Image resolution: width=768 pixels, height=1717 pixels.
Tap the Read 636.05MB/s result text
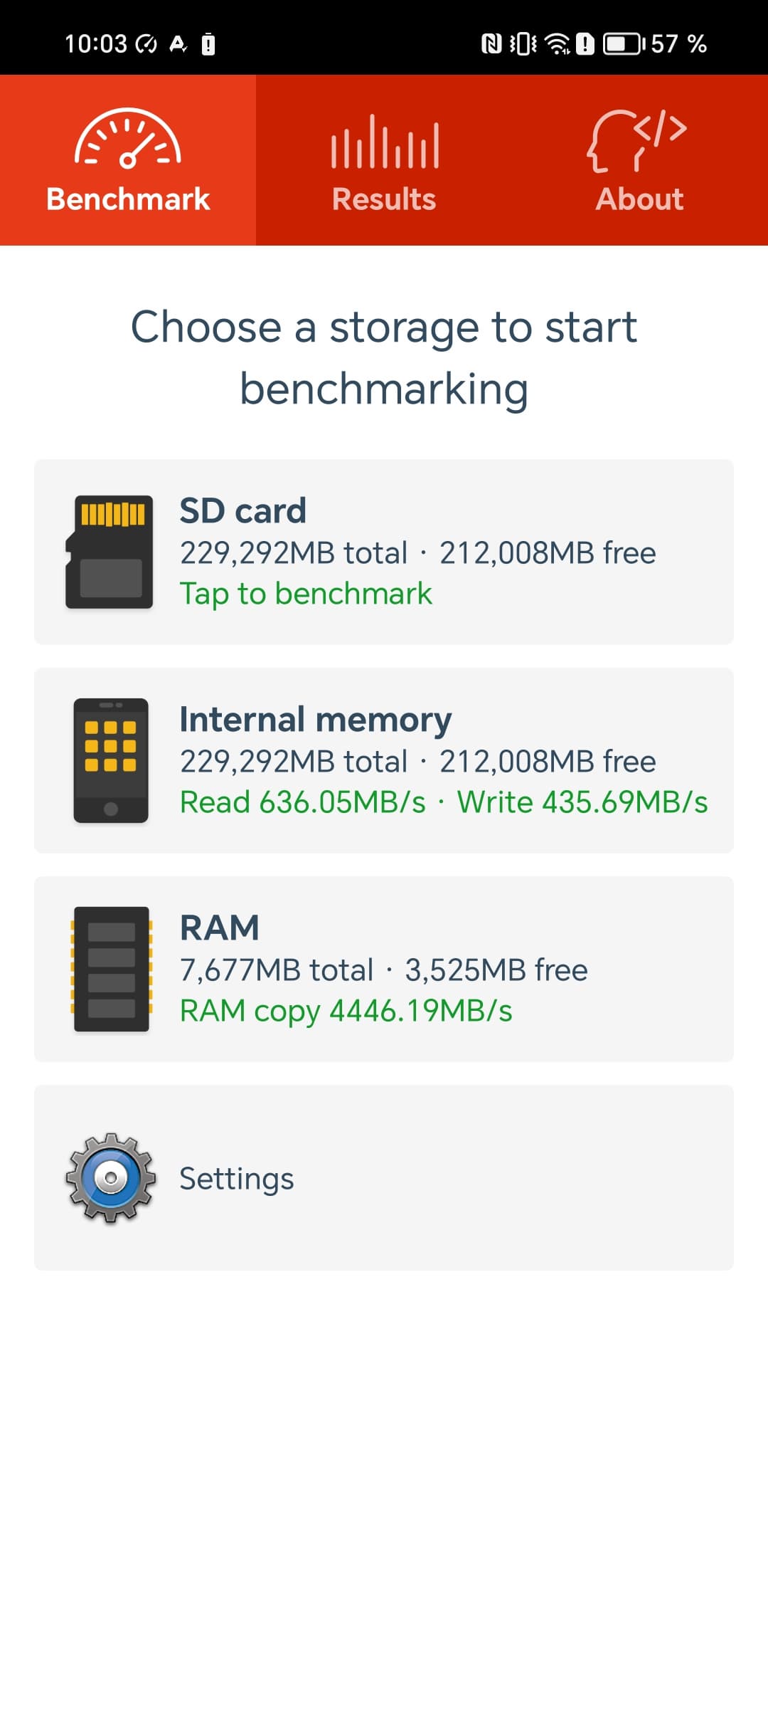pyautogui.click(x=302, y=802)
